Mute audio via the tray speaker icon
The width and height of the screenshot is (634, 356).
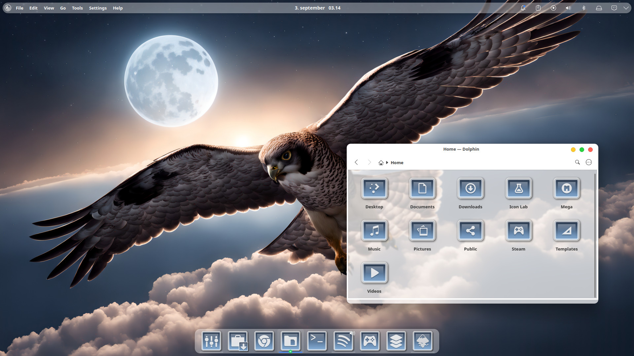[568, 8]
